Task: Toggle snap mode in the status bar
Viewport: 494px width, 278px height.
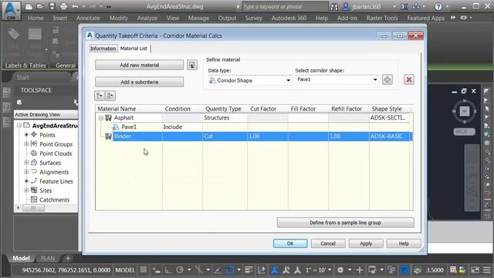Action: pos(157,270)
